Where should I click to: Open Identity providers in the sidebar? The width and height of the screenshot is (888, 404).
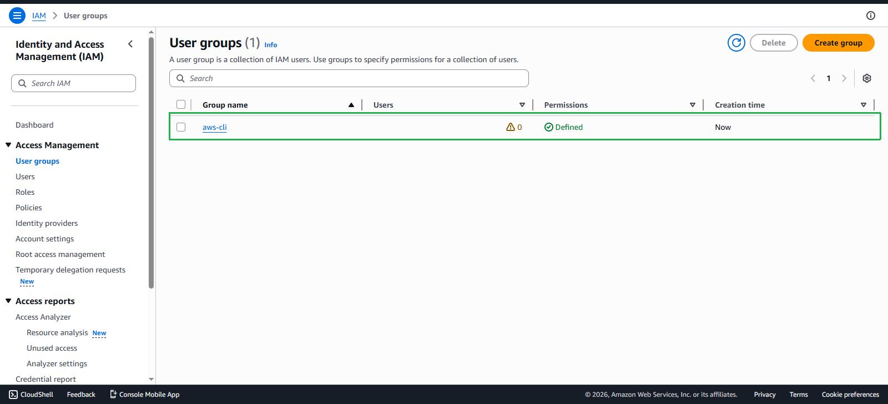pyautogui.click(x=47, y=223)
